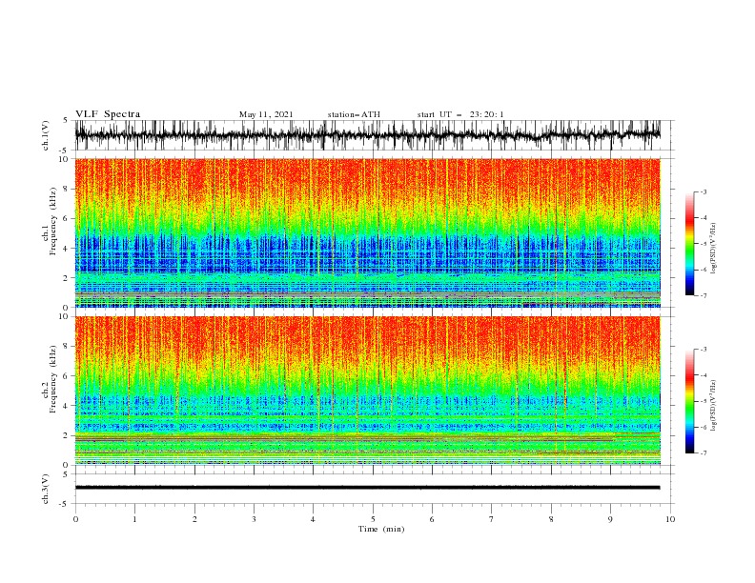Click the 'VLF Spectra' title text
The image size is (755, 583).
(108, 114)
